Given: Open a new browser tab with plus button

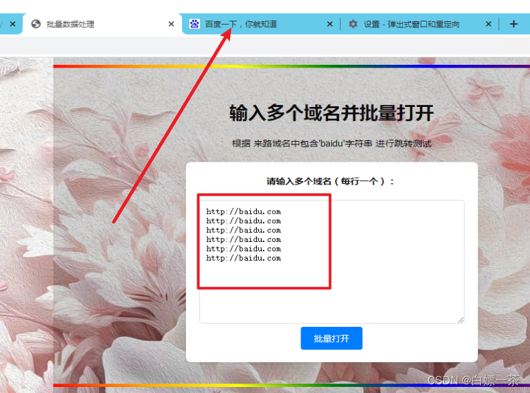Looking at the screenshot, I should click(513, 24).
